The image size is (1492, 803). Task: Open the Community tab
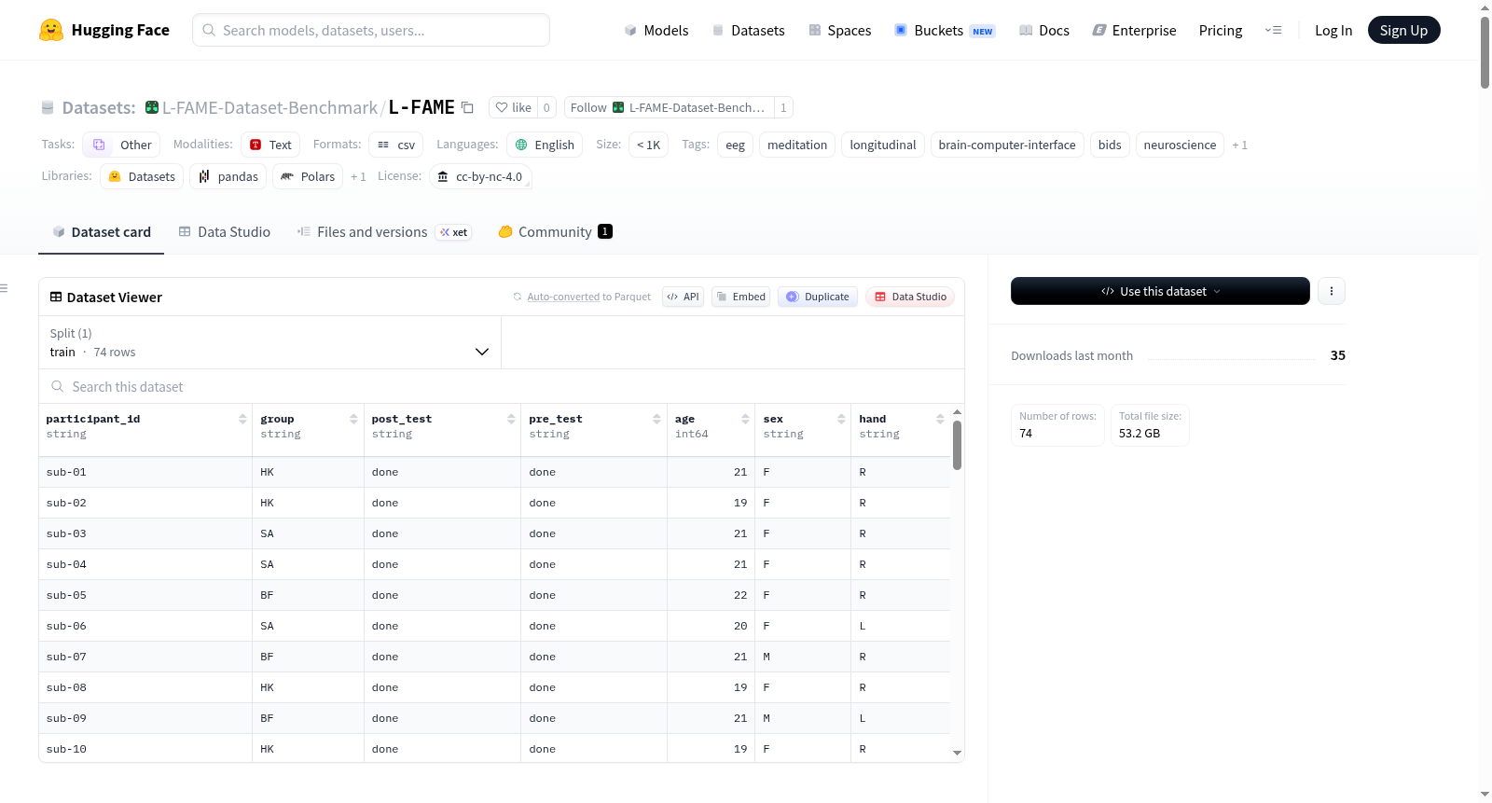click(555, 232)
